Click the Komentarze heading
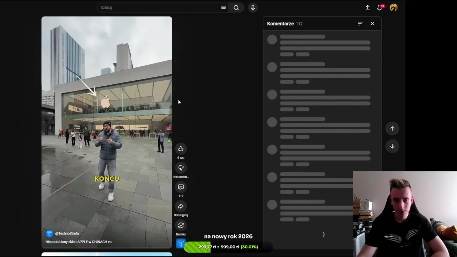 (280, 24)
